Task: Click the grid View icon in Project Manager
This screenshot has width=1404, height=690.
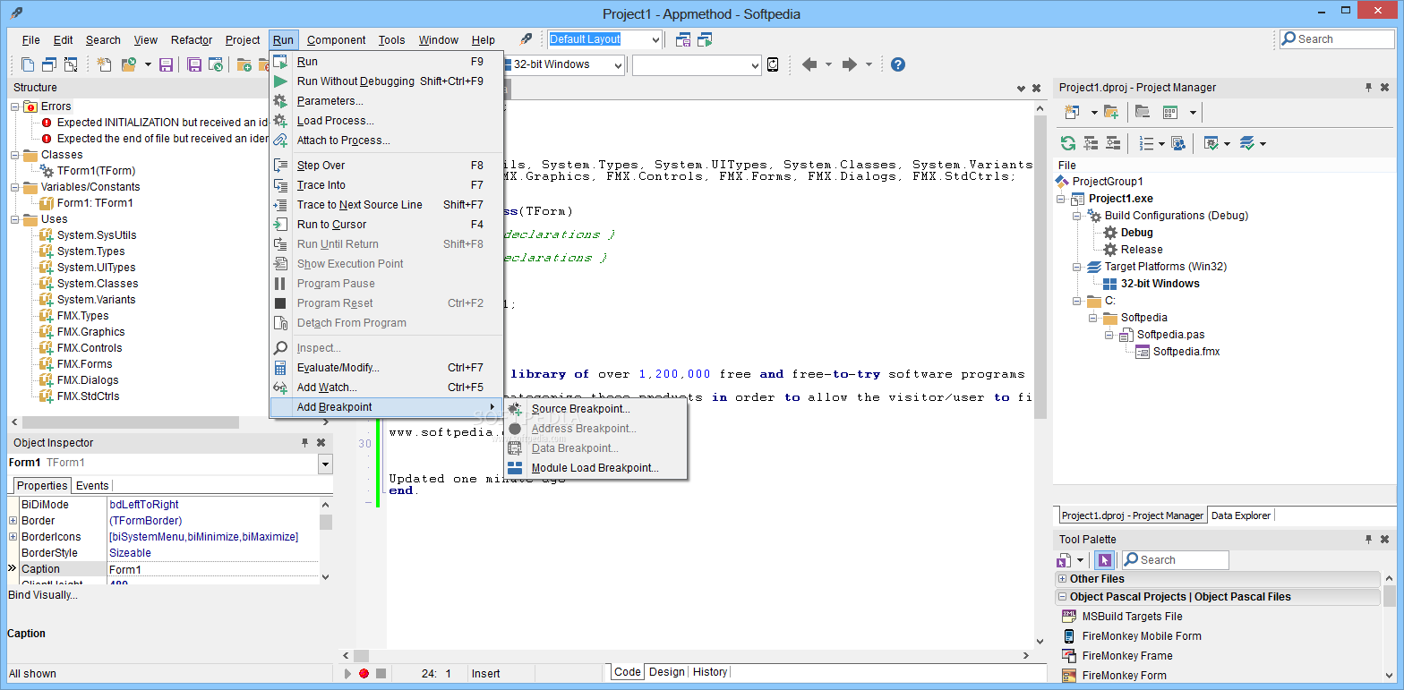Action: (1170, 112)
